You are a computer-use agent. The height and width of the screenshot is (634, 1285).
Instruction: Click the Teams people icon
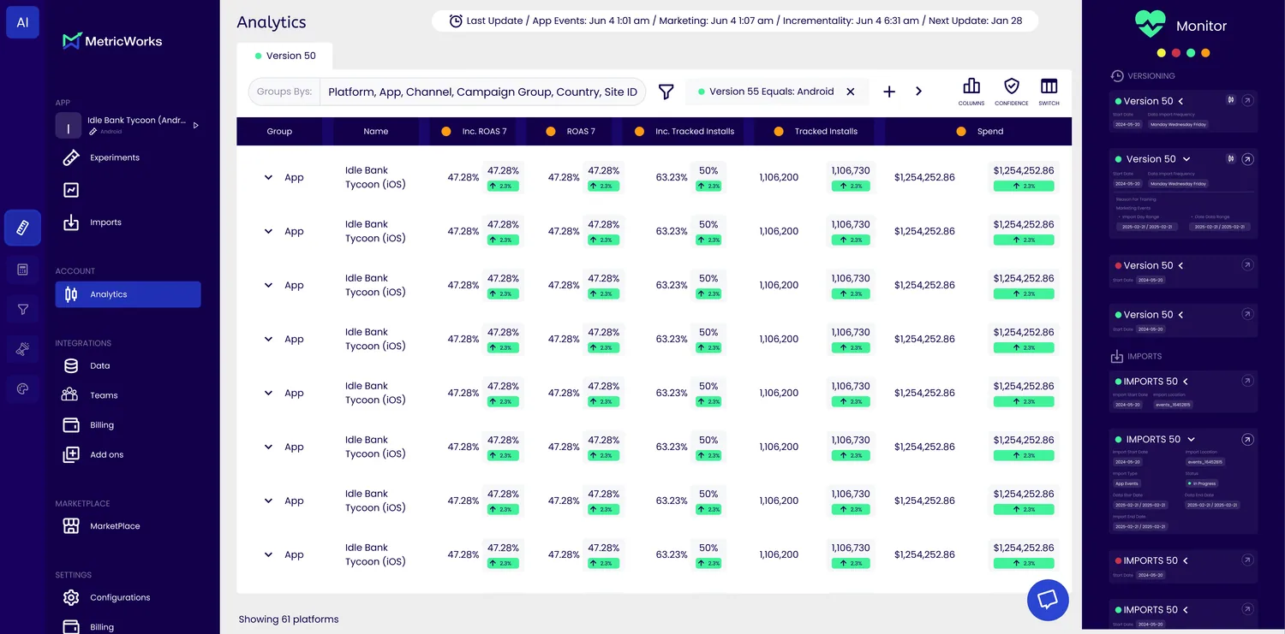[70, 394]
